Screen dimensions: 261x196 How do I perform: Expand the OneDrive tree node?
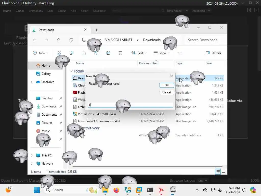(32, 82)
